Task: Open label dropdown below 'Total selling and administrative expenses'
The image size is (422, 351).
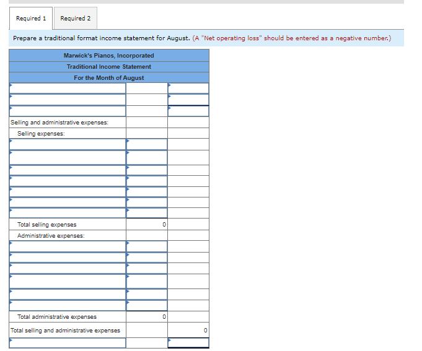Action: pos(68,343)
